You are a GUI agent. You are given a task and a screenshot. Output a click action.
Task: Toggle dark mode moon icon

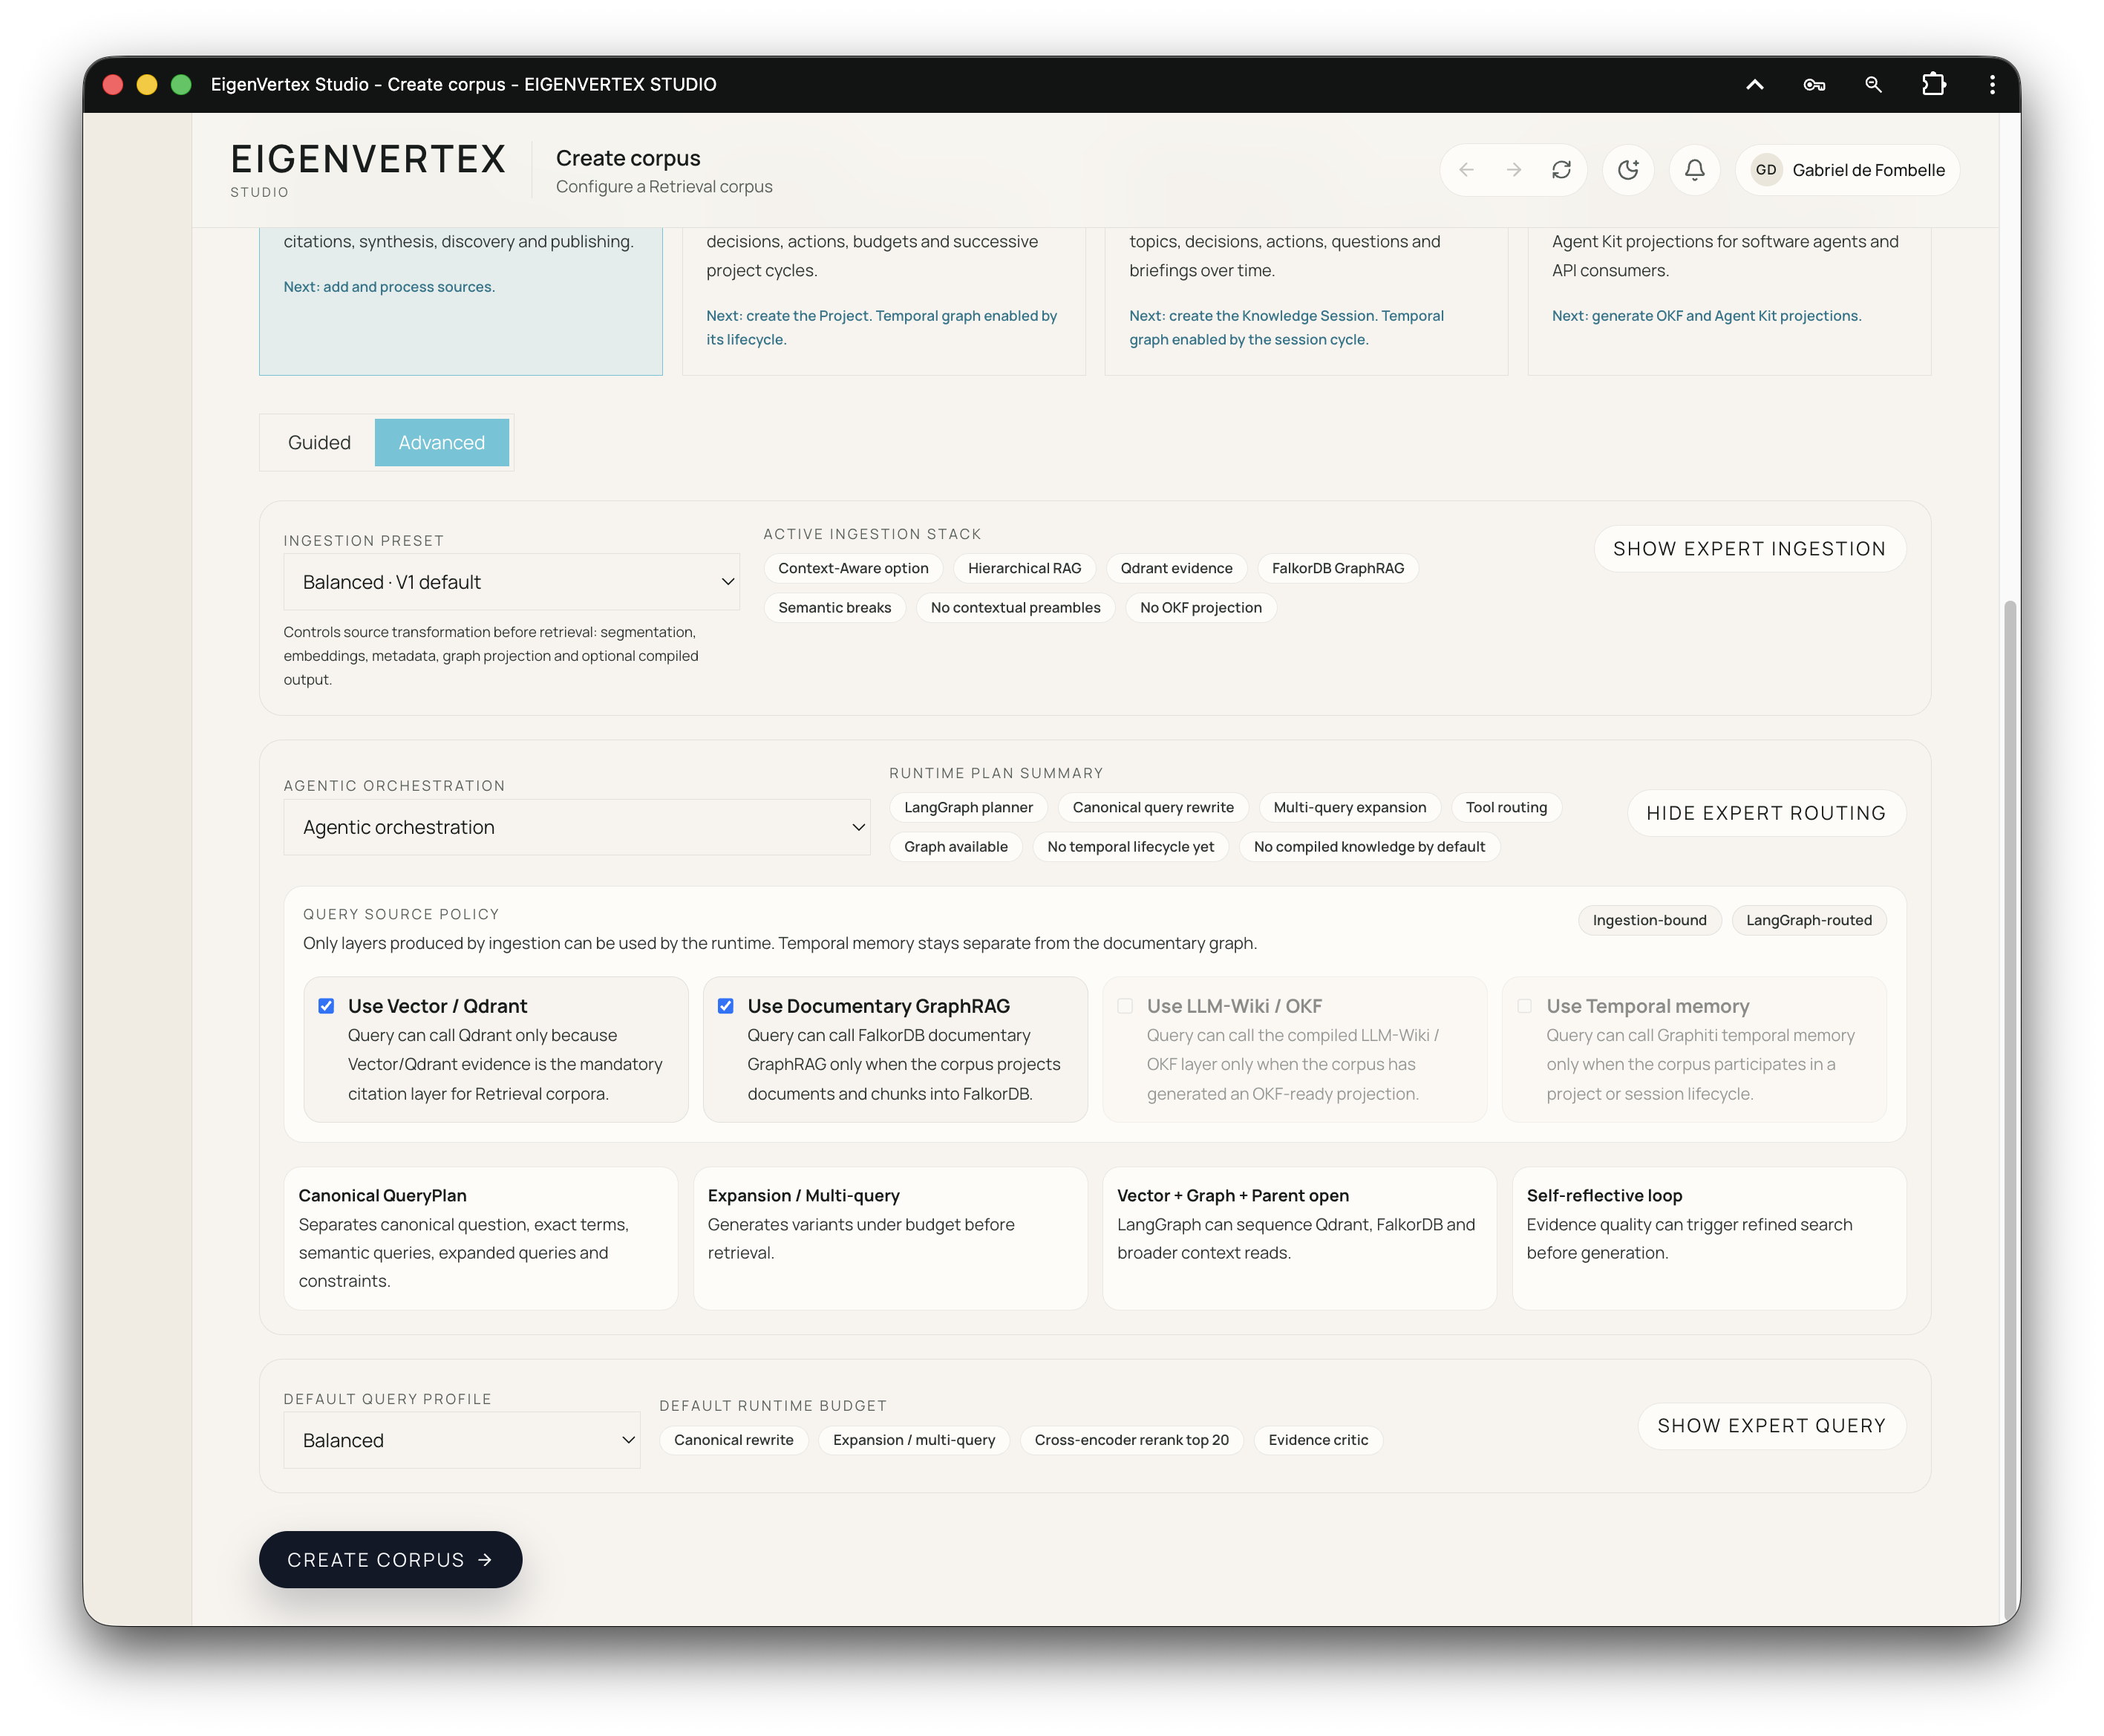tap(1628, 170)
